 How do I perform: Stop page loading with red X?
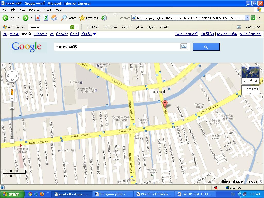pyautogui.click(x=38, y=18)
